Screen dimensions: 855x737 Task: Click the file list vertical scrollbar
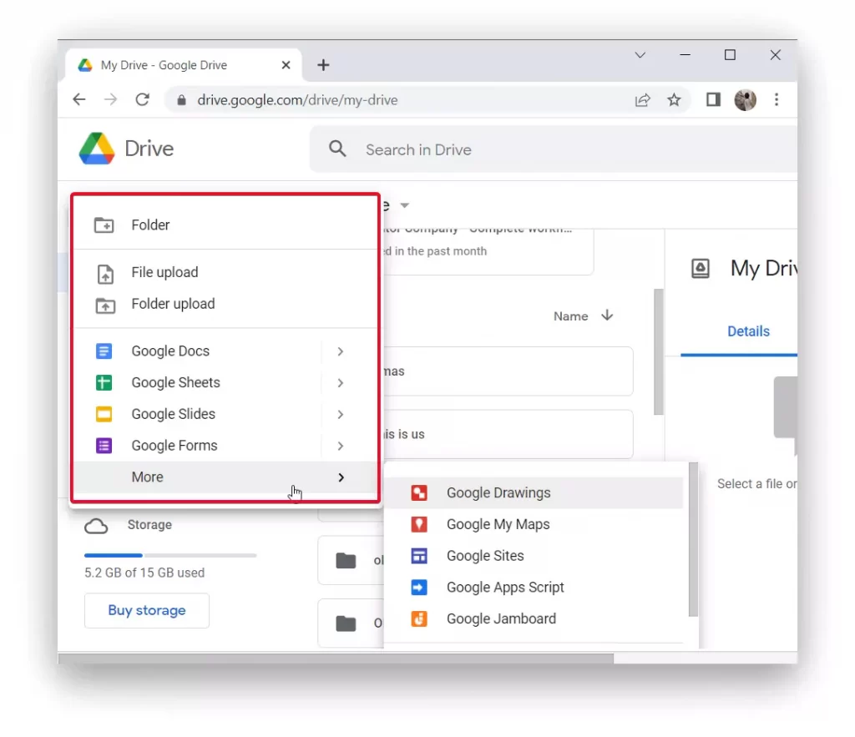(x=659, y=352)
